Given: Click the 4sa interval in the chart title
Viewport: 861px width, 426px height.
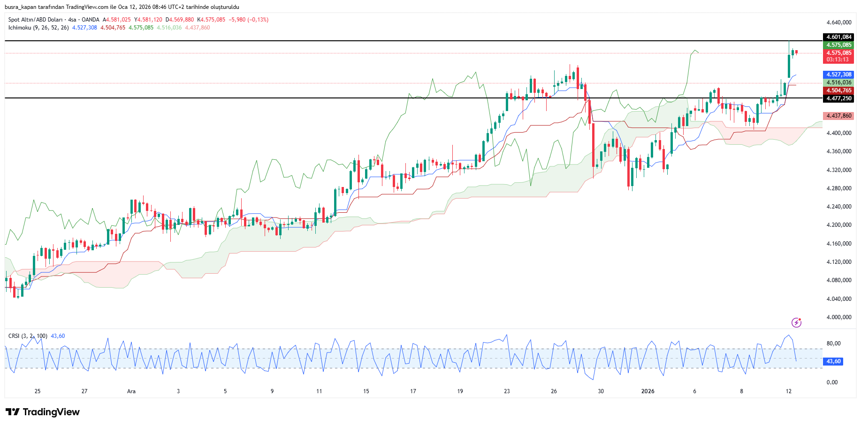Looking at the screenshot, I should 72,20.
